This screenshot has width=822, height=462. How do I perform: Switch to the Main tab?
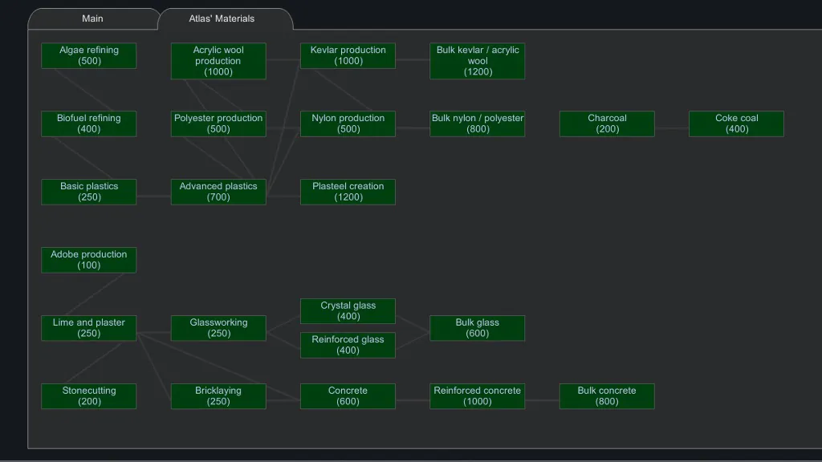[92, 18]
